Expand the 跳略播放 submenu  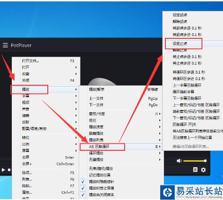(x=121, y=133)
